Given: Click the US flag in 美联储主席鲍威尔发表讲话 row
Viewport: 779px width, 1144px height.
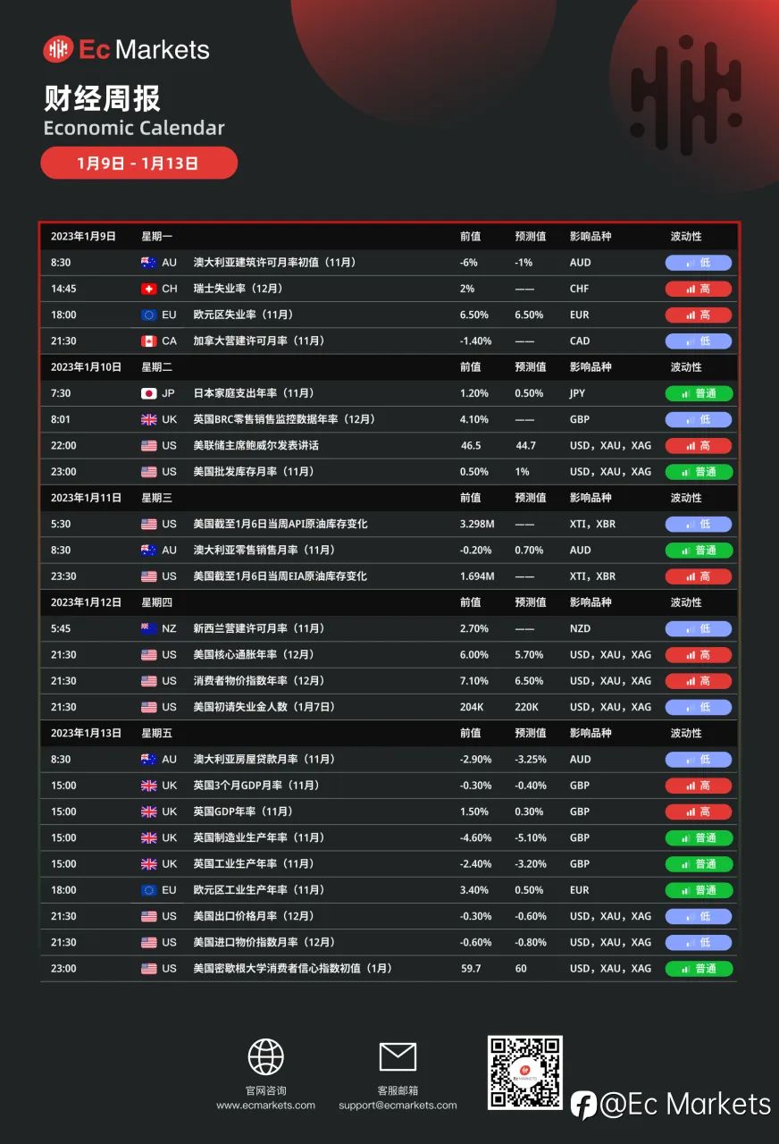Looking at the screenshot, I should pos(148,445).
